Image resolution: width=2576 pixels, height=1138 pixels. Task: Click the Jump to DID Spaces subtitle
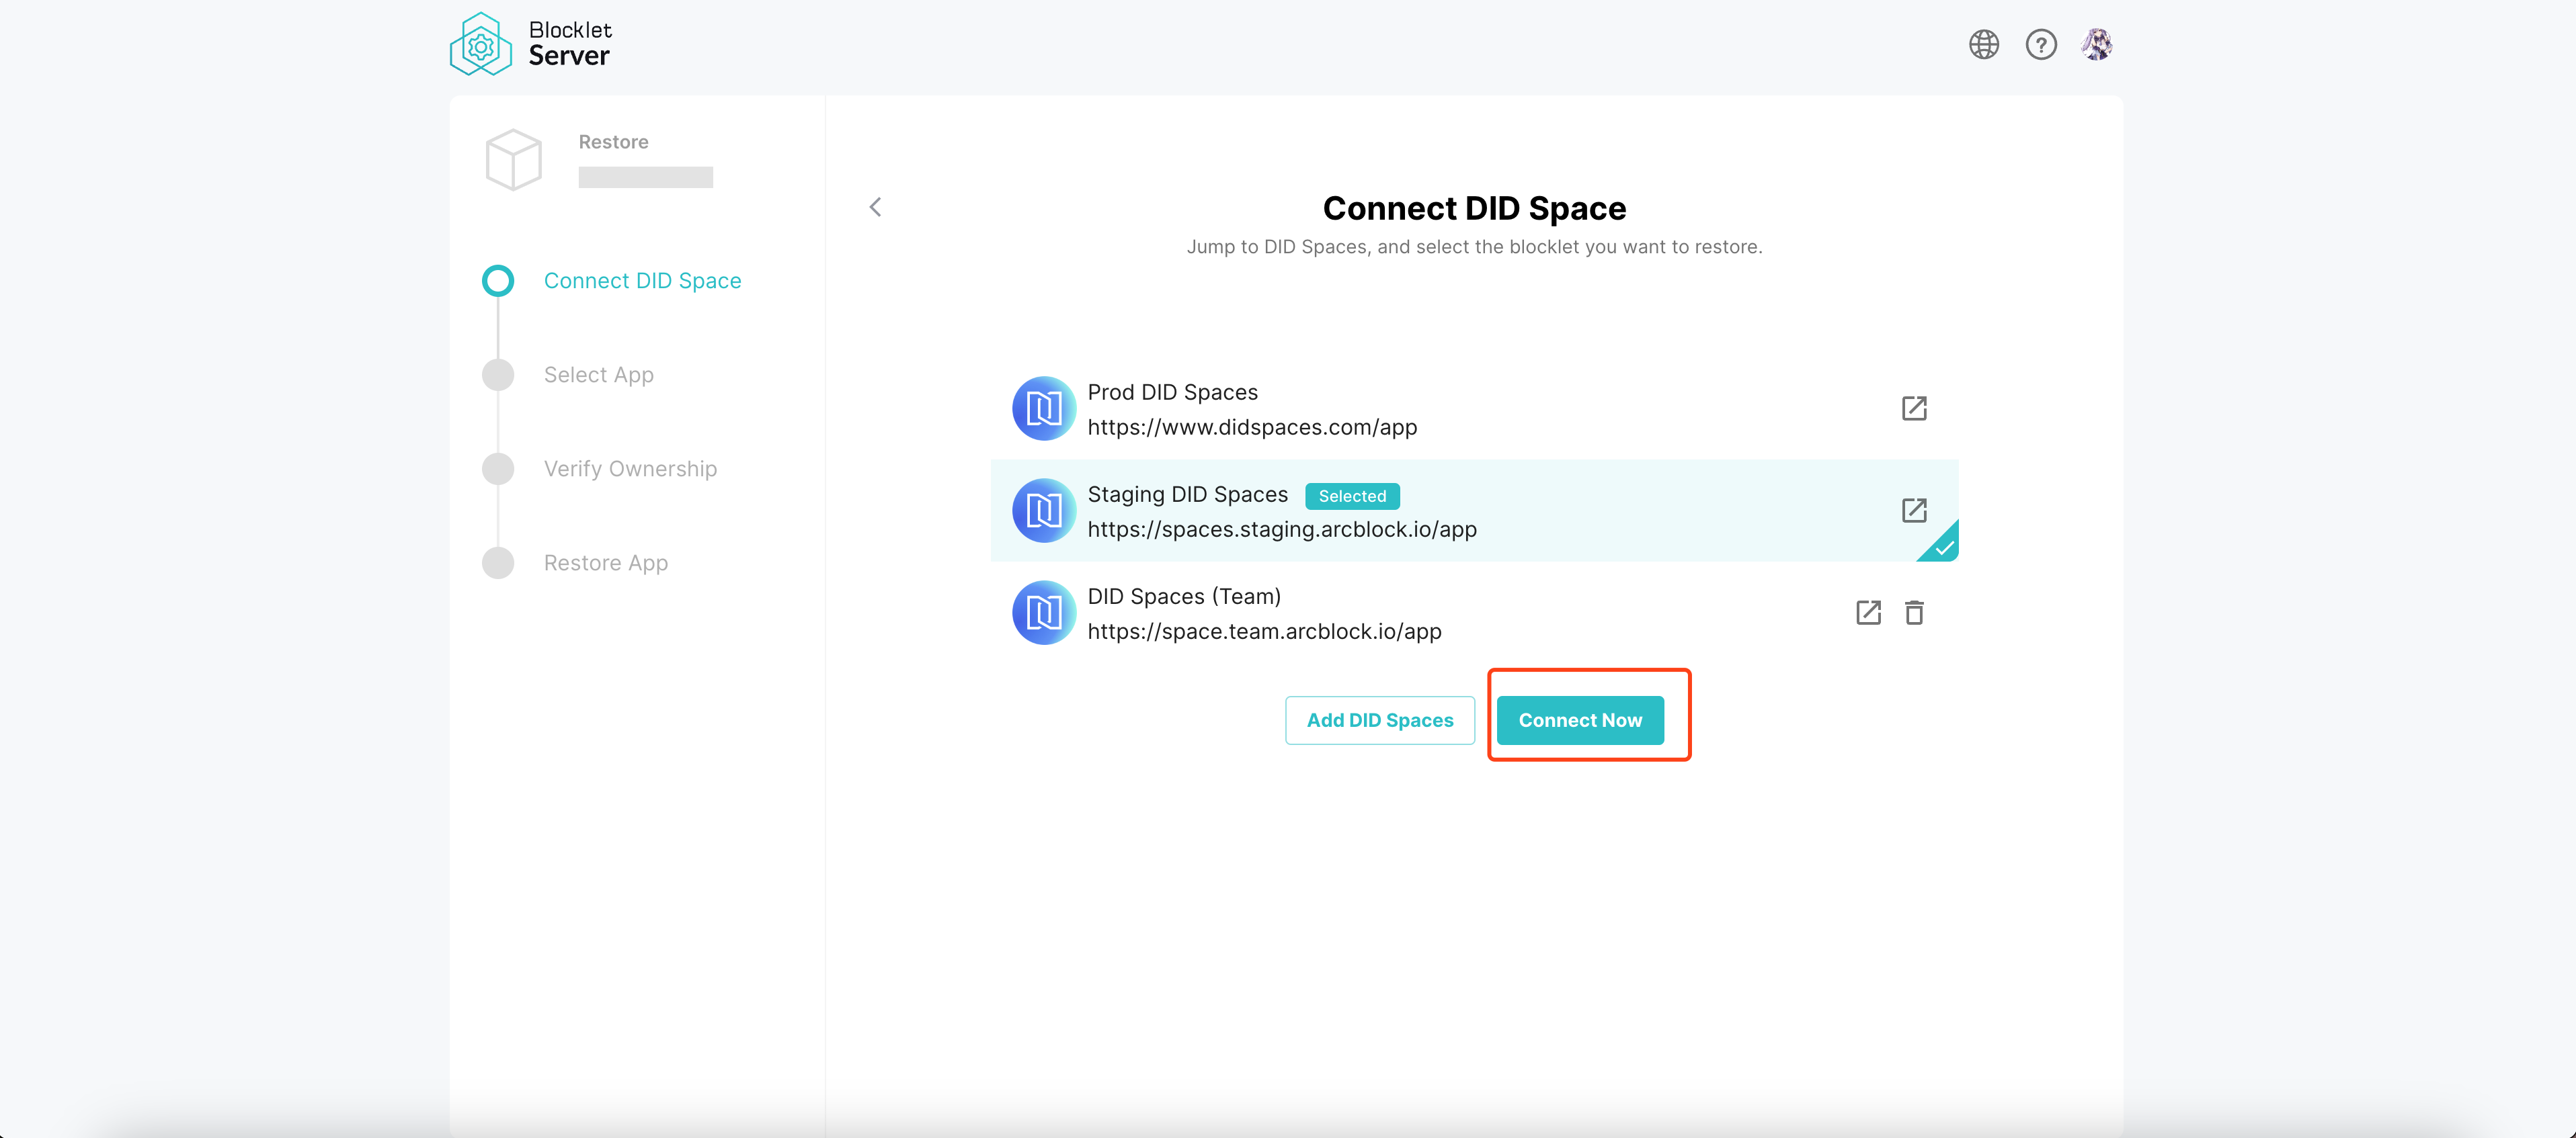click(1474, 247)
